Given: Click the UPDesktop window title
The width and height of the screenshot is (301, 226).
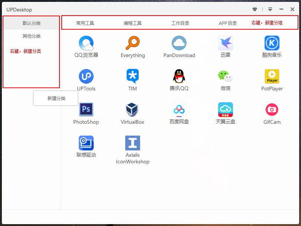Looking at the screenshot, I should 19,10.
